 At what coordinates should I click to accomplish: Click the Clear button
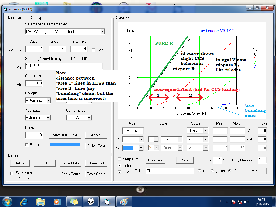point(185,160)
